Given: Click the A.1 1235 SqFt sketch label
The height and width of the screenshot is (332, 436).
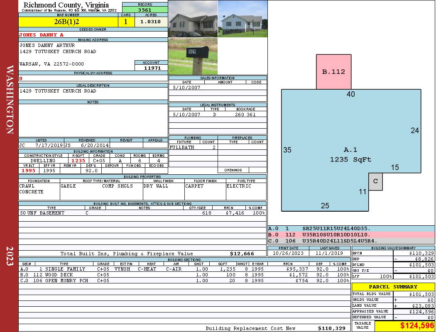Looking at the screenshot, I should (350, 155).
